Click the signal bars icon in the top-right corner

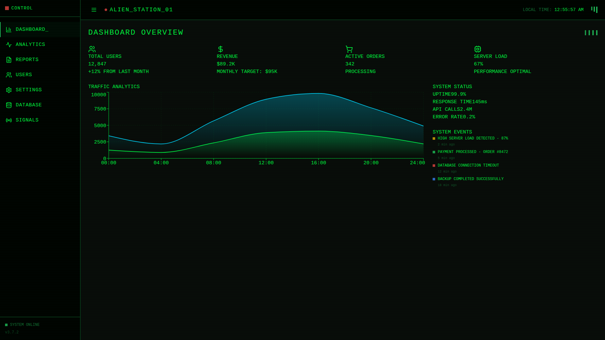[x=595, y=9]
